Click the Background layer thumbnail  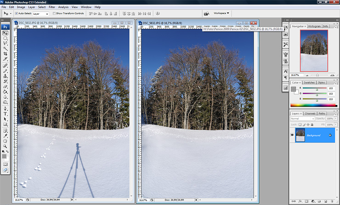pos(301,135)
